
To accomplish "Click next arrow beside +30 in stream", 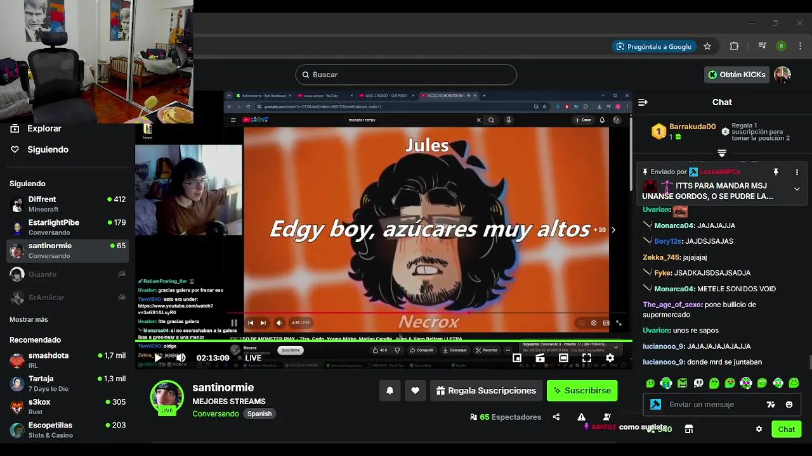I will pyautogui.click(x=613, y=230).
